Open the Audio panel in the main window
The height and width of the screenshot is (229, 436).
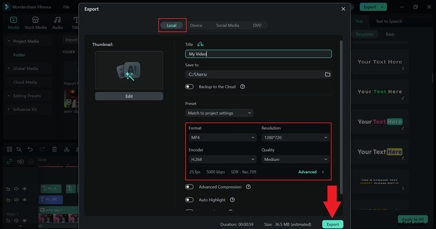(x=57, y=23)
